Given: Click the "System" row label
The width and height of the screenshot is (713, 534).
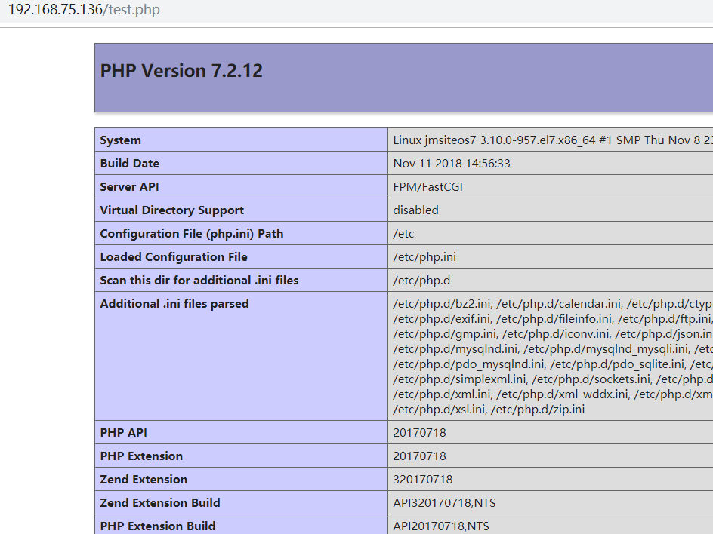Looking at the screenshot, I should pyautogui.click(x=121, y=140).
